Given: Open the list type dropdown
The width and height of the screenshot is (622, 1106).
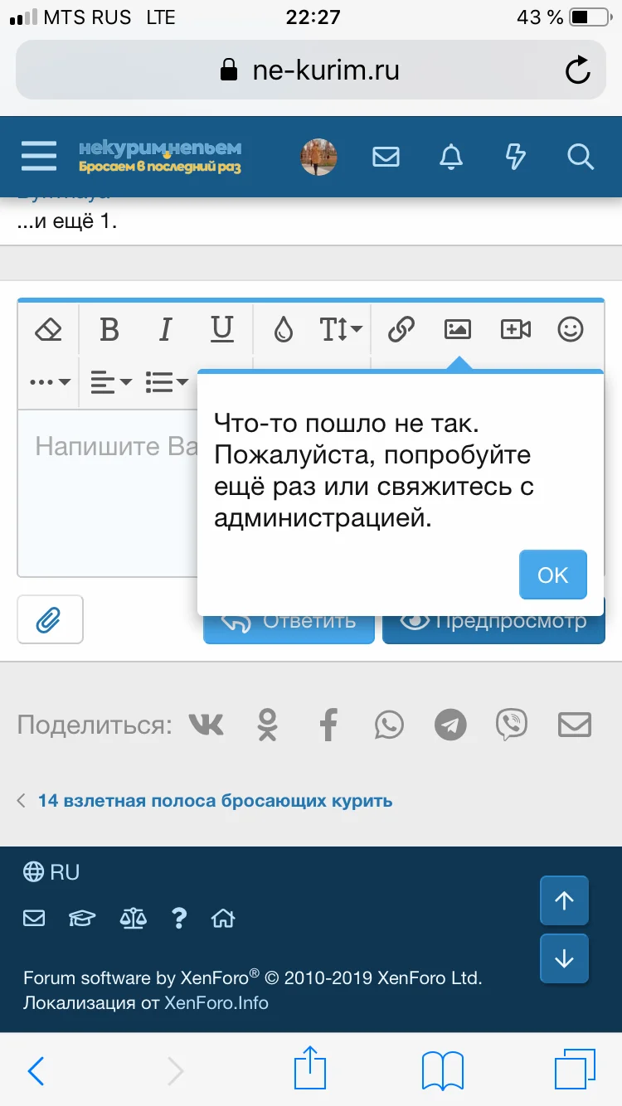Looking at the screenshot, I should point(167,382).
